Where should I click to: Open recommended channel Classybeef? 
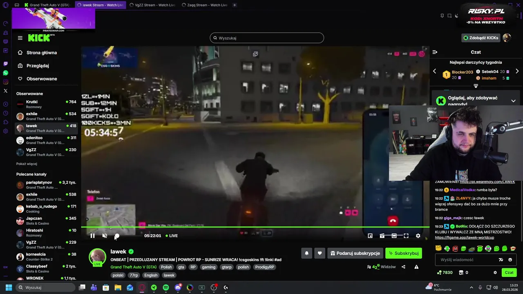pyautogui.click(x=46, y=269)
